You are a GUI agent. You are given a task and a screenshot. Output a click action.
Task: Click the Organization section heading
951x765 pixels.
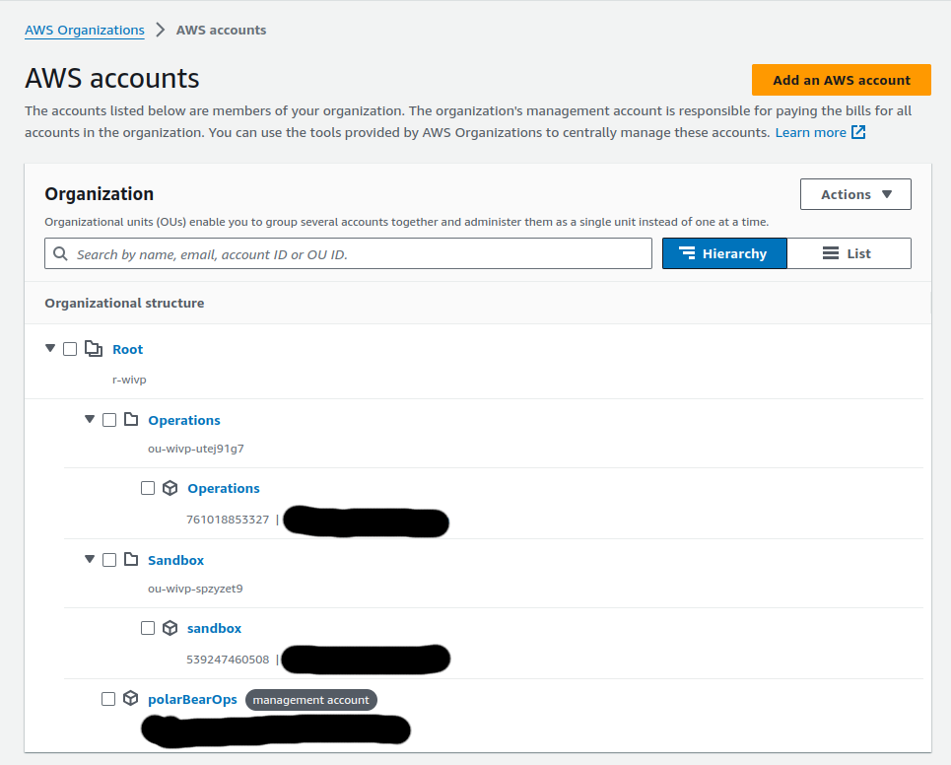(99, 193)
